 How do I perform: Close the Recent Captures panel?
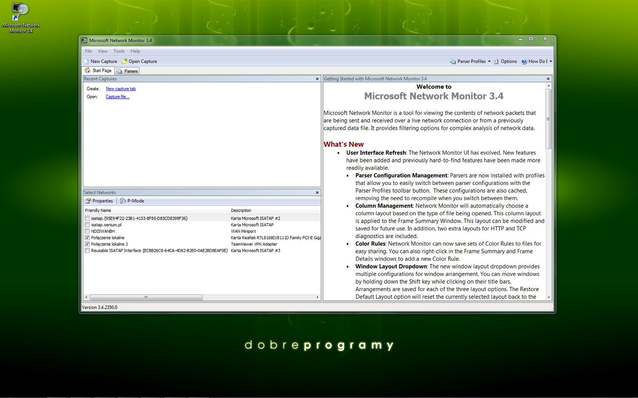[x=317, y=79]
